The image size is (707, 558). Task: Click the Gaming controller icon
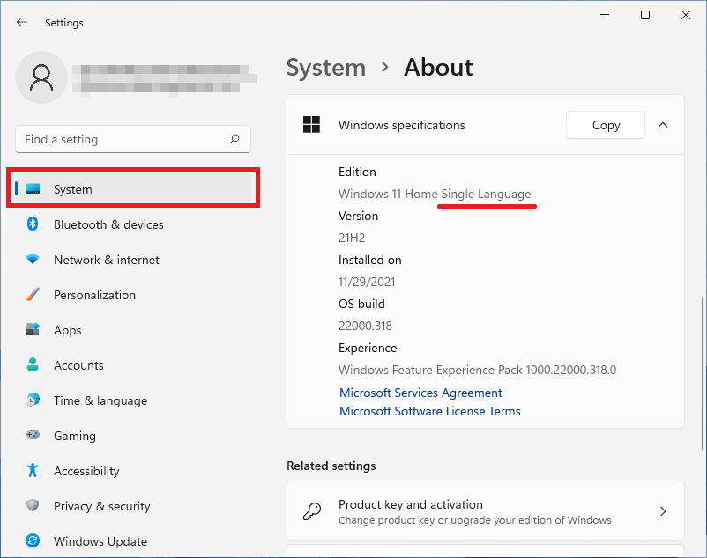(x=33, y=435)
